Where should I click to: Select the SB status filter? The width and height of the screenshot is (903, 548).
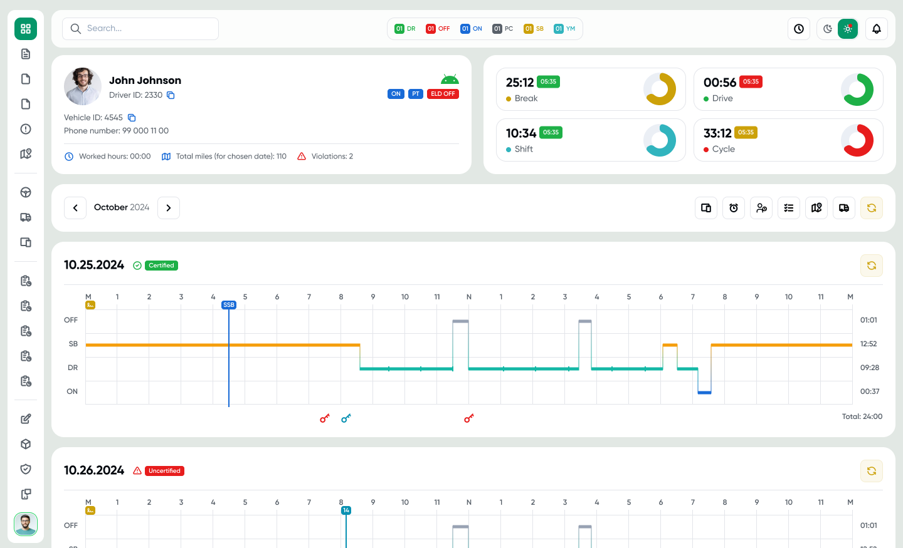click(534, 29)
